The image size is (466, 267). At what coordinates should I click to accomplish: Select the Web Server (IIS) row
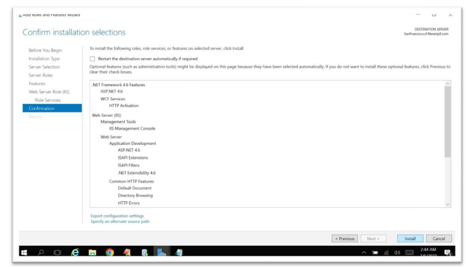click(106, 115)
